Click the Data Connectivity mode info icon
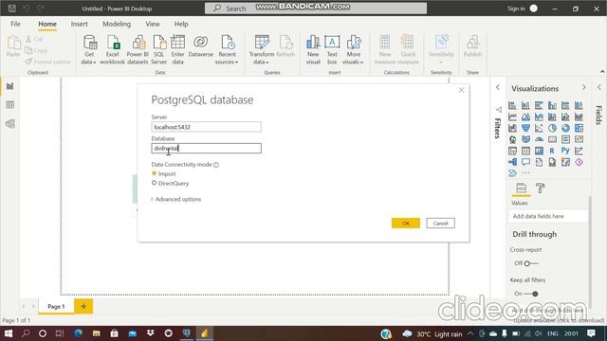The image size is (607, 341). [x=216, y=165]
